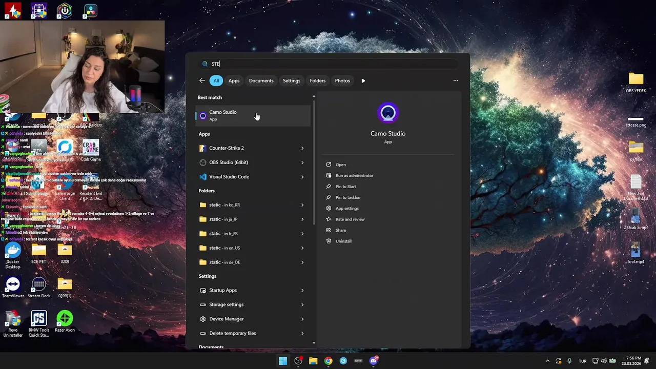Open File Explorer from the taskbar
656x369 pixels.
313,361
